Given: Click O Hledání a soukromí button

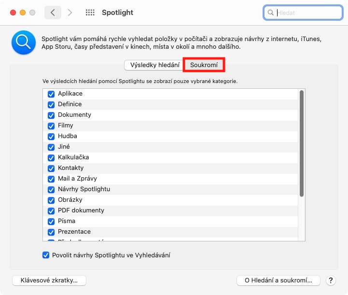Looking at the screenshot, I should pyautogui.click(x=278, y=281).
